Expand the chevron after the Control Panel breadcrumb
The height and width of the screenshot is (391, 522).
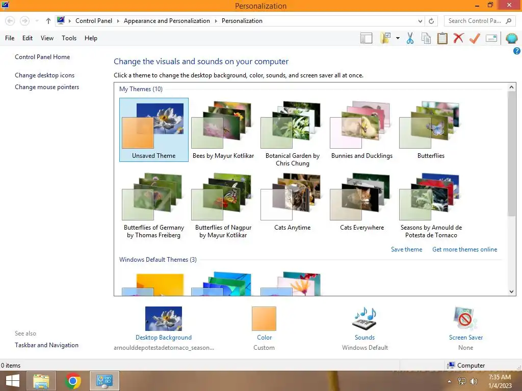pyautogui.click(x=118, y=21)
